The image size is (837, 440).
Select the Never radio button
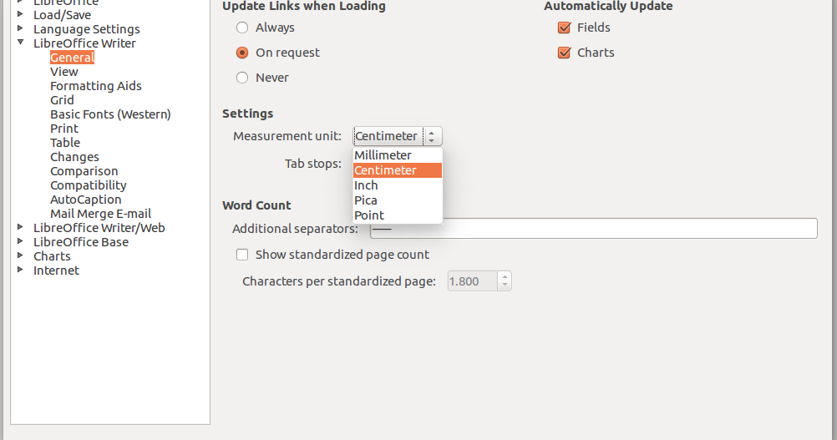tap(242, 78)
